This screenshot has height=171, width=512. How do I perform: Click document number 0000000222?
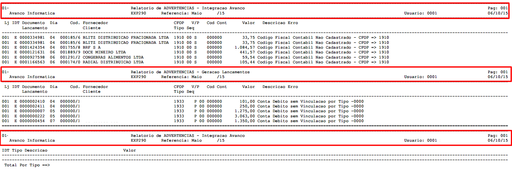(x=32, y=116)
